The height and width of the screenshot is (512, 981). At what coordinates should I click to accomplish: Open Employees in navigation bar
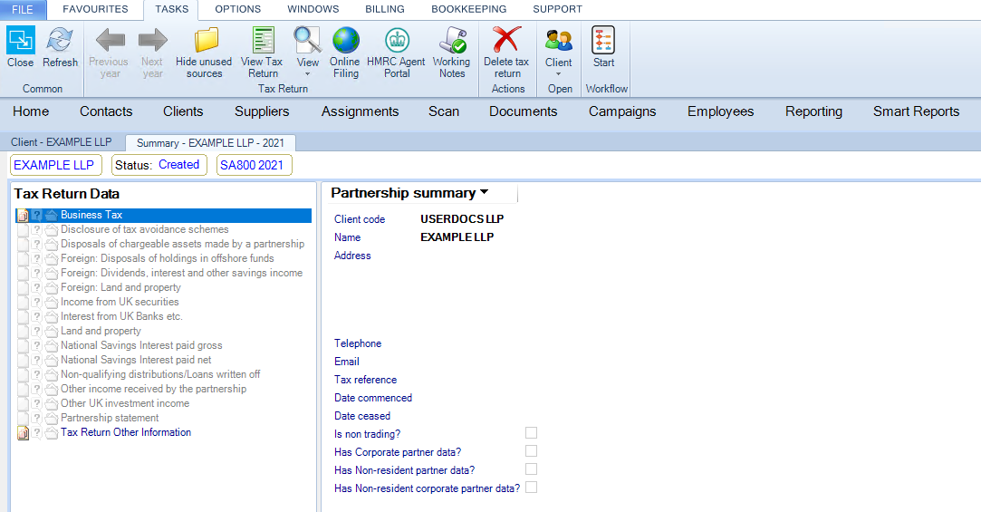pos(720,111)
